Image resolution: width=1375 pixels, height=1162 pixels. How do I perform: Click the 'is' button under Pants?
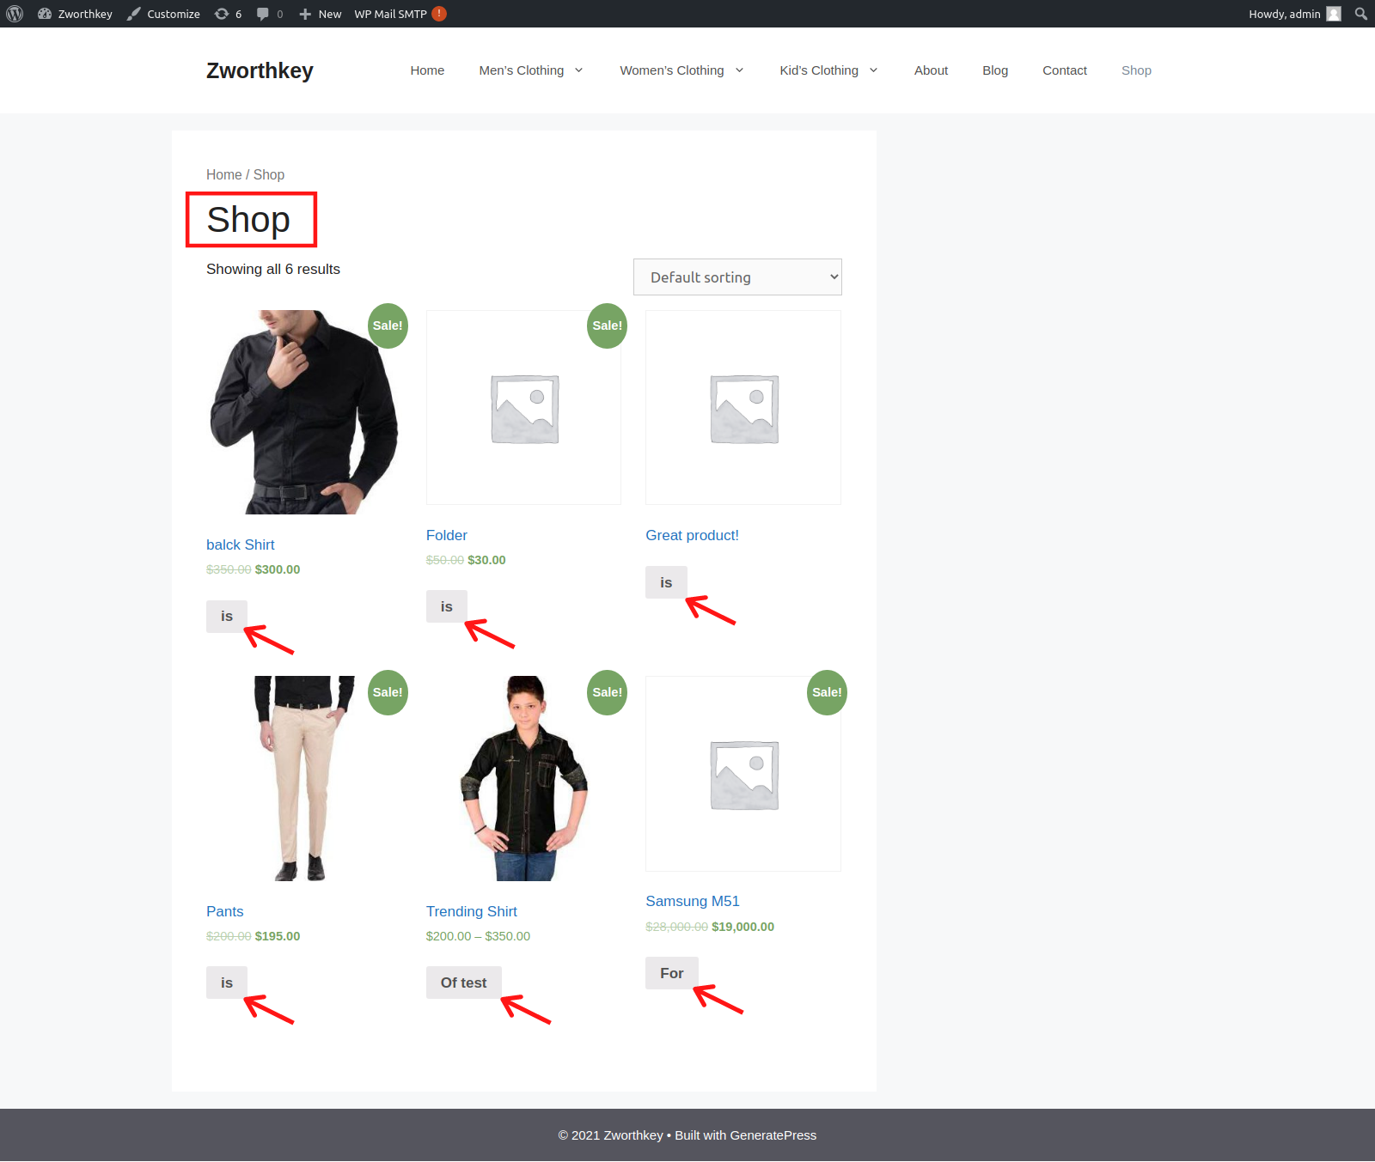[227, 983]
